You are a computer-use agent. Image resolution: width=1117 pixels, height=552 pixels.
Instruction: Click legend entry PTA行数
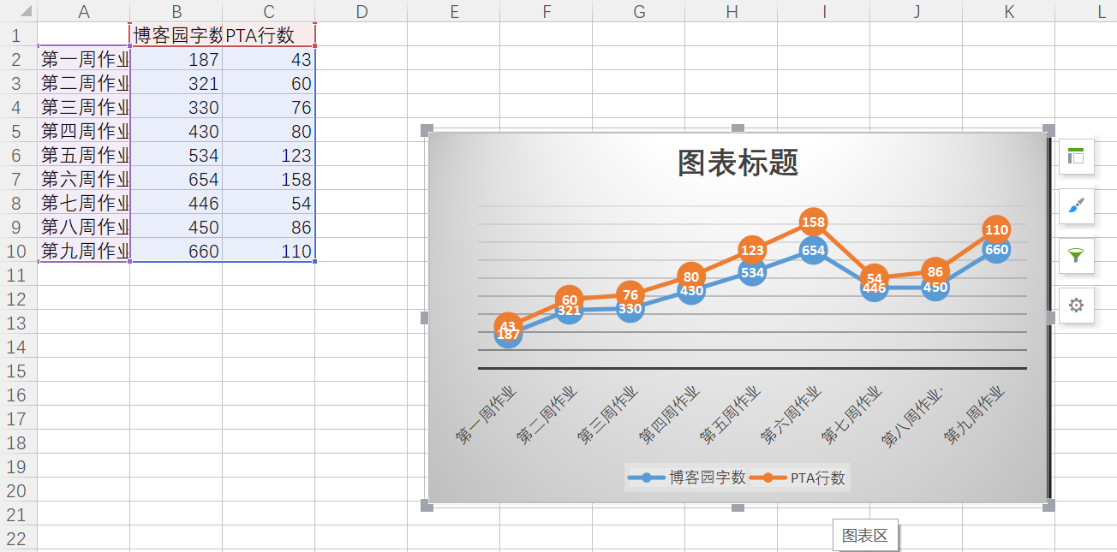[797, 478]
